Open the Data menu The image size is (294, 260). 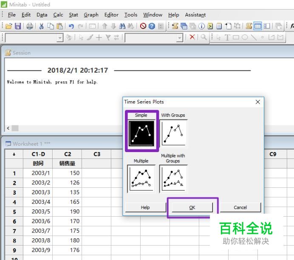[x=42, y=15]
